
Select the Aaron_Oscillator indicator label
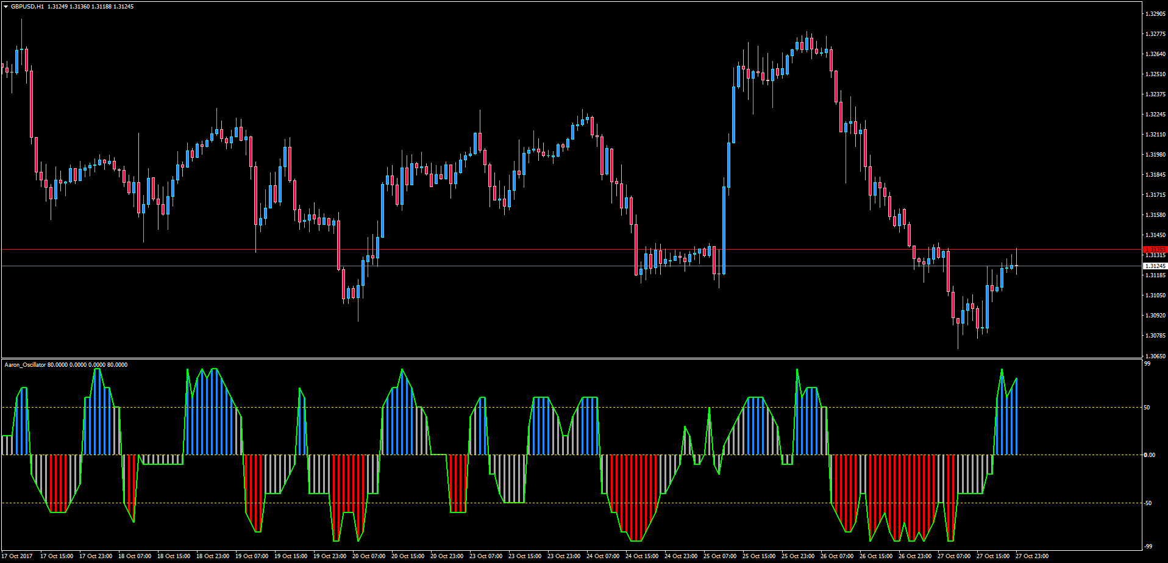pos(25,364)
